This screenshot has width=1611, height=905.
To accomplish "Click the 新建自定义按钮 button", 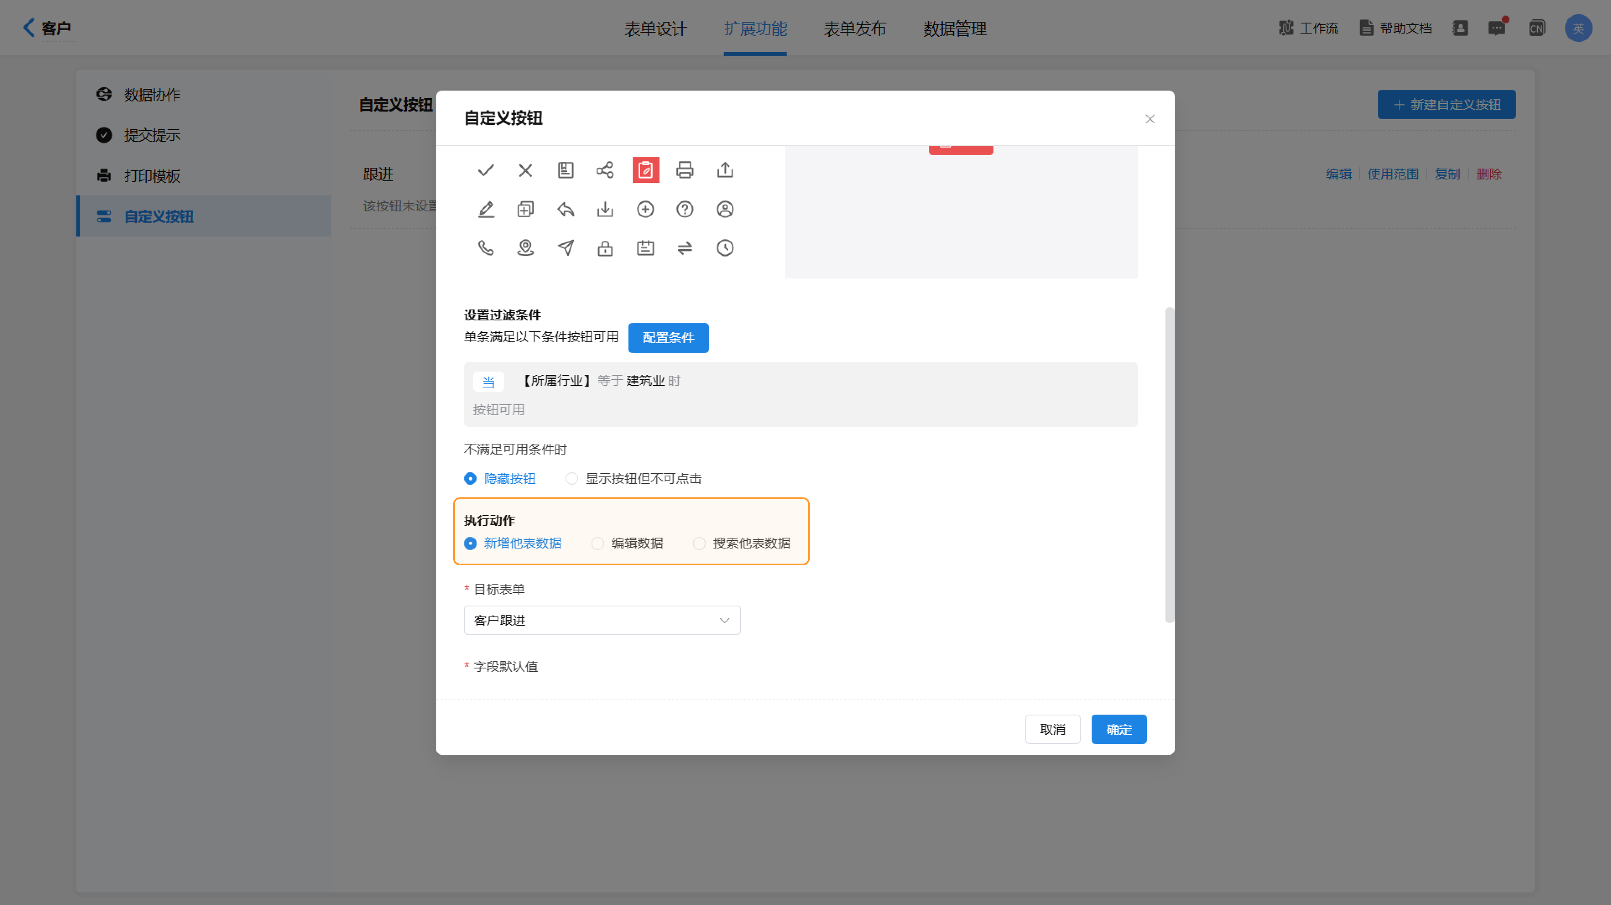I will coord(1447,104).
